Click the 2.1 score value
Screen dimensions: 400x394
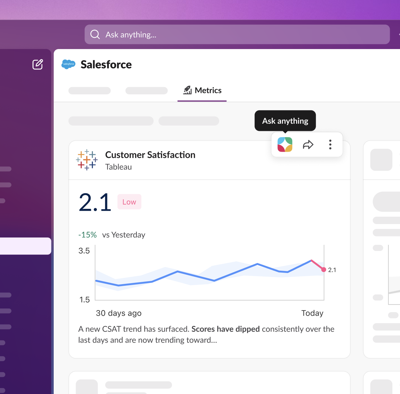[95, 202]
